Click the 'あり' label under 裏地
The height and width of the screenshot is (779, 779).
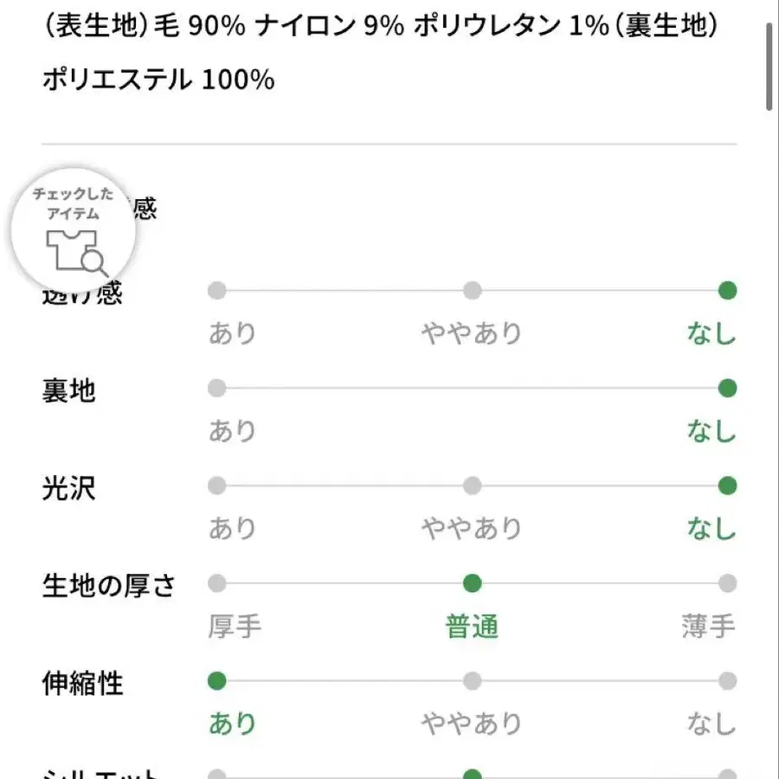(233, 431)
